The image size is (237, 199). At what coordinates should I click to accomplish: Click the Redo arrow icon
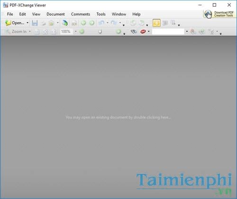tap(114, 23)
